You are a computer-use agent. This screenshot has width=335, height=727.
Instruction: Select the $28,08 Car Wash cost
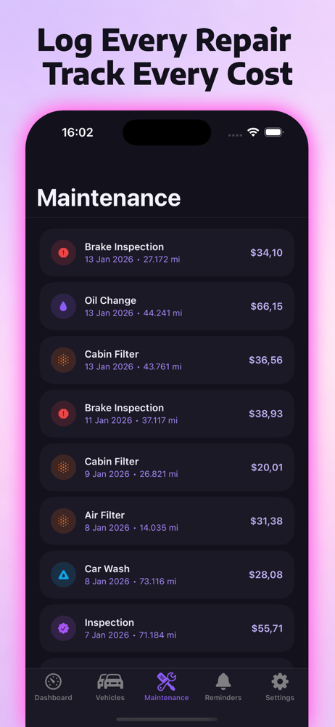(x=265, y=575)
